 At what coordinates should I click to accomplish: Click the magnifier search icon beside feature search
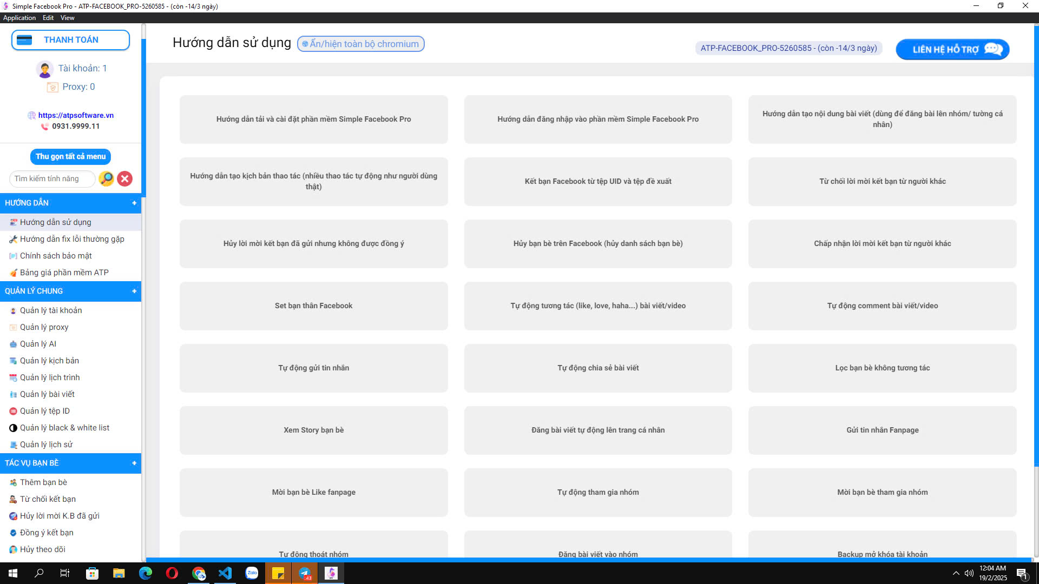[x=106, y=179]
